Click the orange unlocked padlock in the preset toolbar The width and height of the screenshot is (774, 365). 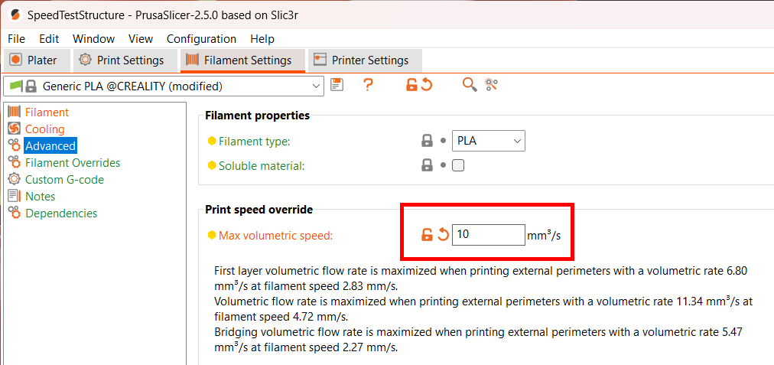411,86
